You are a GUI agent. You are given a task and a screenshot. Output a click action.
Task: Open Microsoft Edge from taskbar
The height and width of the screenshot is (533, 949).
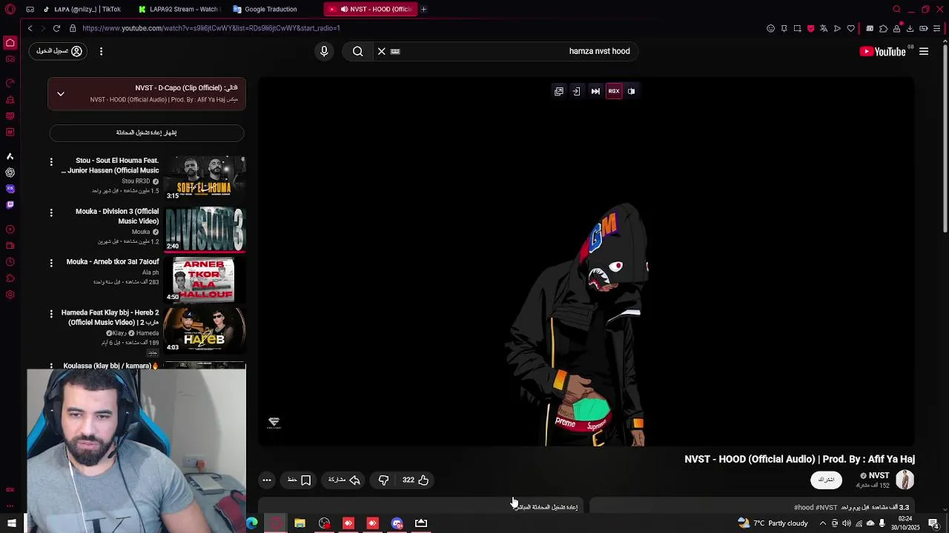(x=252, y=523)
